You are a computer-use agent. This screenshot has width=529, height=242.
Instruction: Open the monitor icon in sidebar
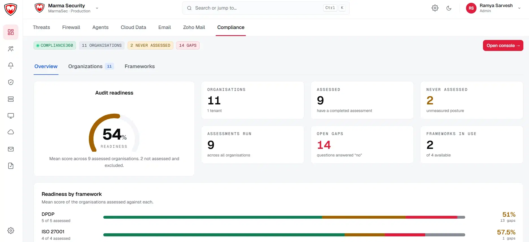pyautogui.click(x=11, y=116)
